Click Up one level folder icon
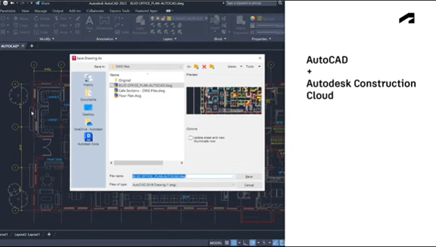The height and width of the screenshot is (247, 436). [x=196, y=67]
